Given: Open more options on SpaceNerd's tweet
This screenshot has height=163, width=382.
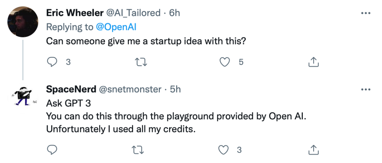Looking at the screenshot, I should [x=365, y=89].
